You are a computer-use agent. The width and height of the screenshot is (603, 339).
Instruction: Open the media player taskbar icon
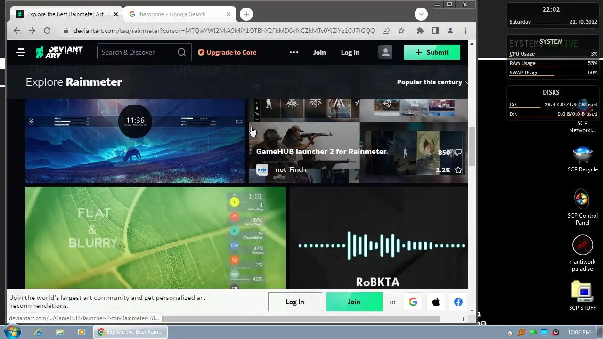(x=81, y=332)
